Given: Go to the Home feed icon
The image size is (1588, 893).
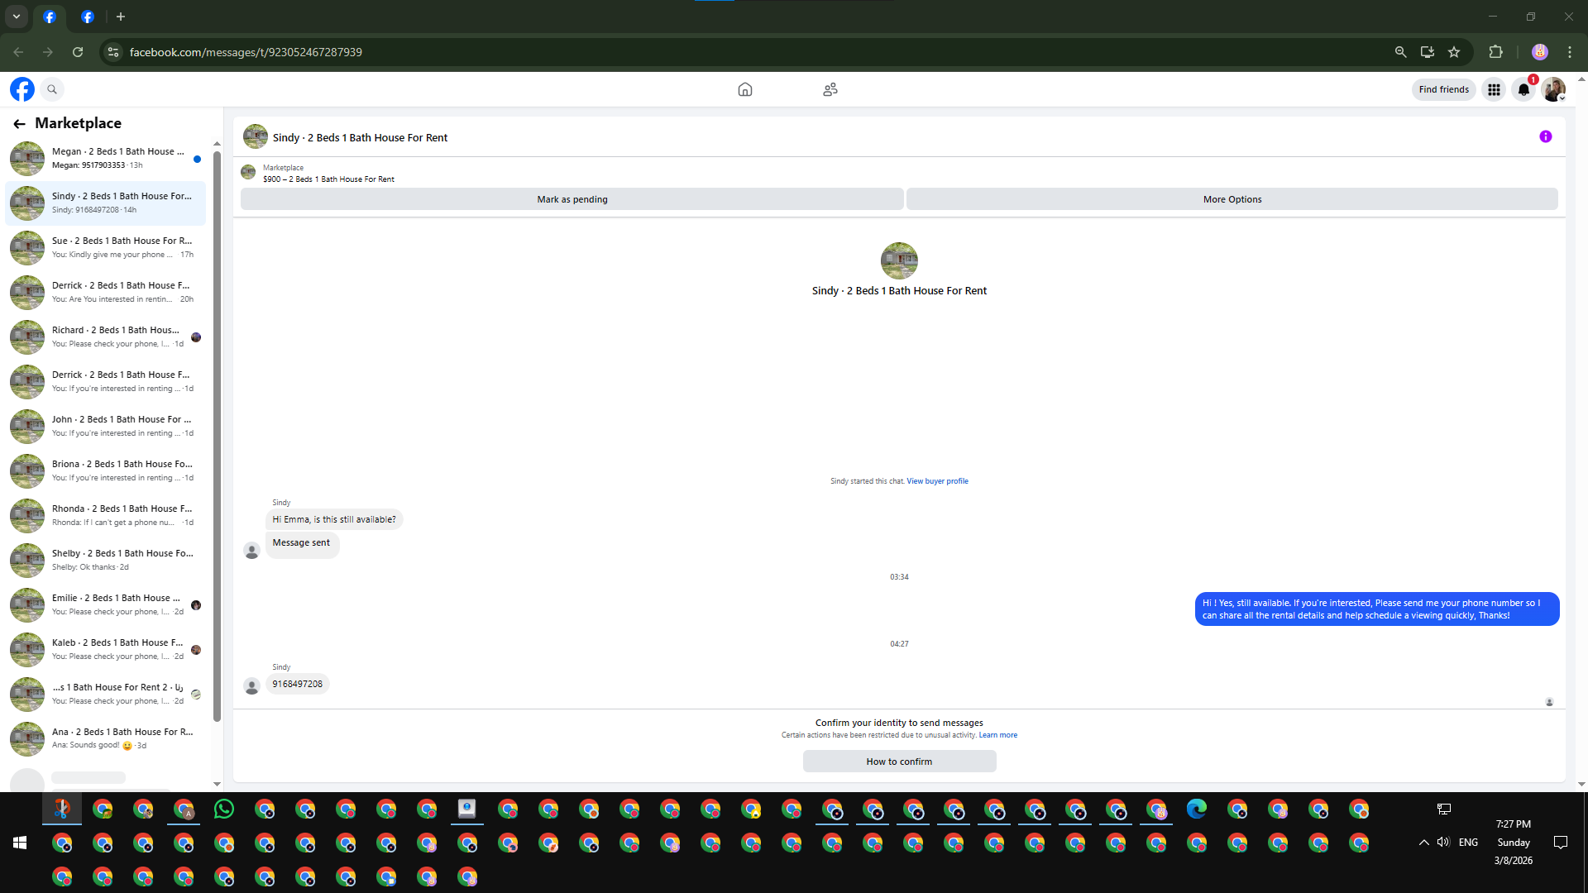Looking at the screenshot, I should pyautogui.click(x=745, y=89).
